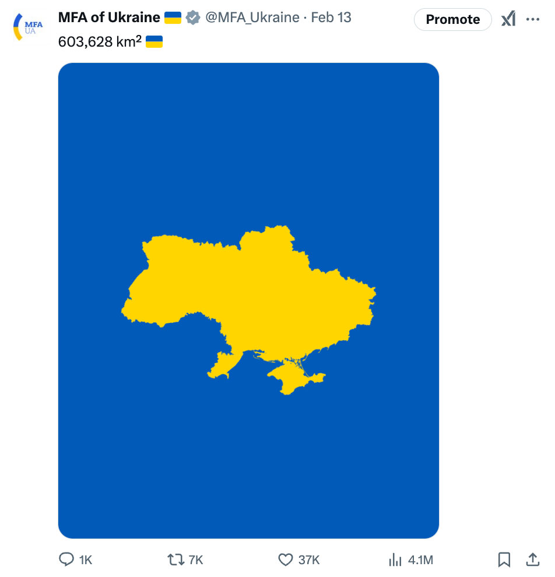Expand the three-dot more options menu
The width and height of the screenshot is (555, 577).
coord(532,19)
